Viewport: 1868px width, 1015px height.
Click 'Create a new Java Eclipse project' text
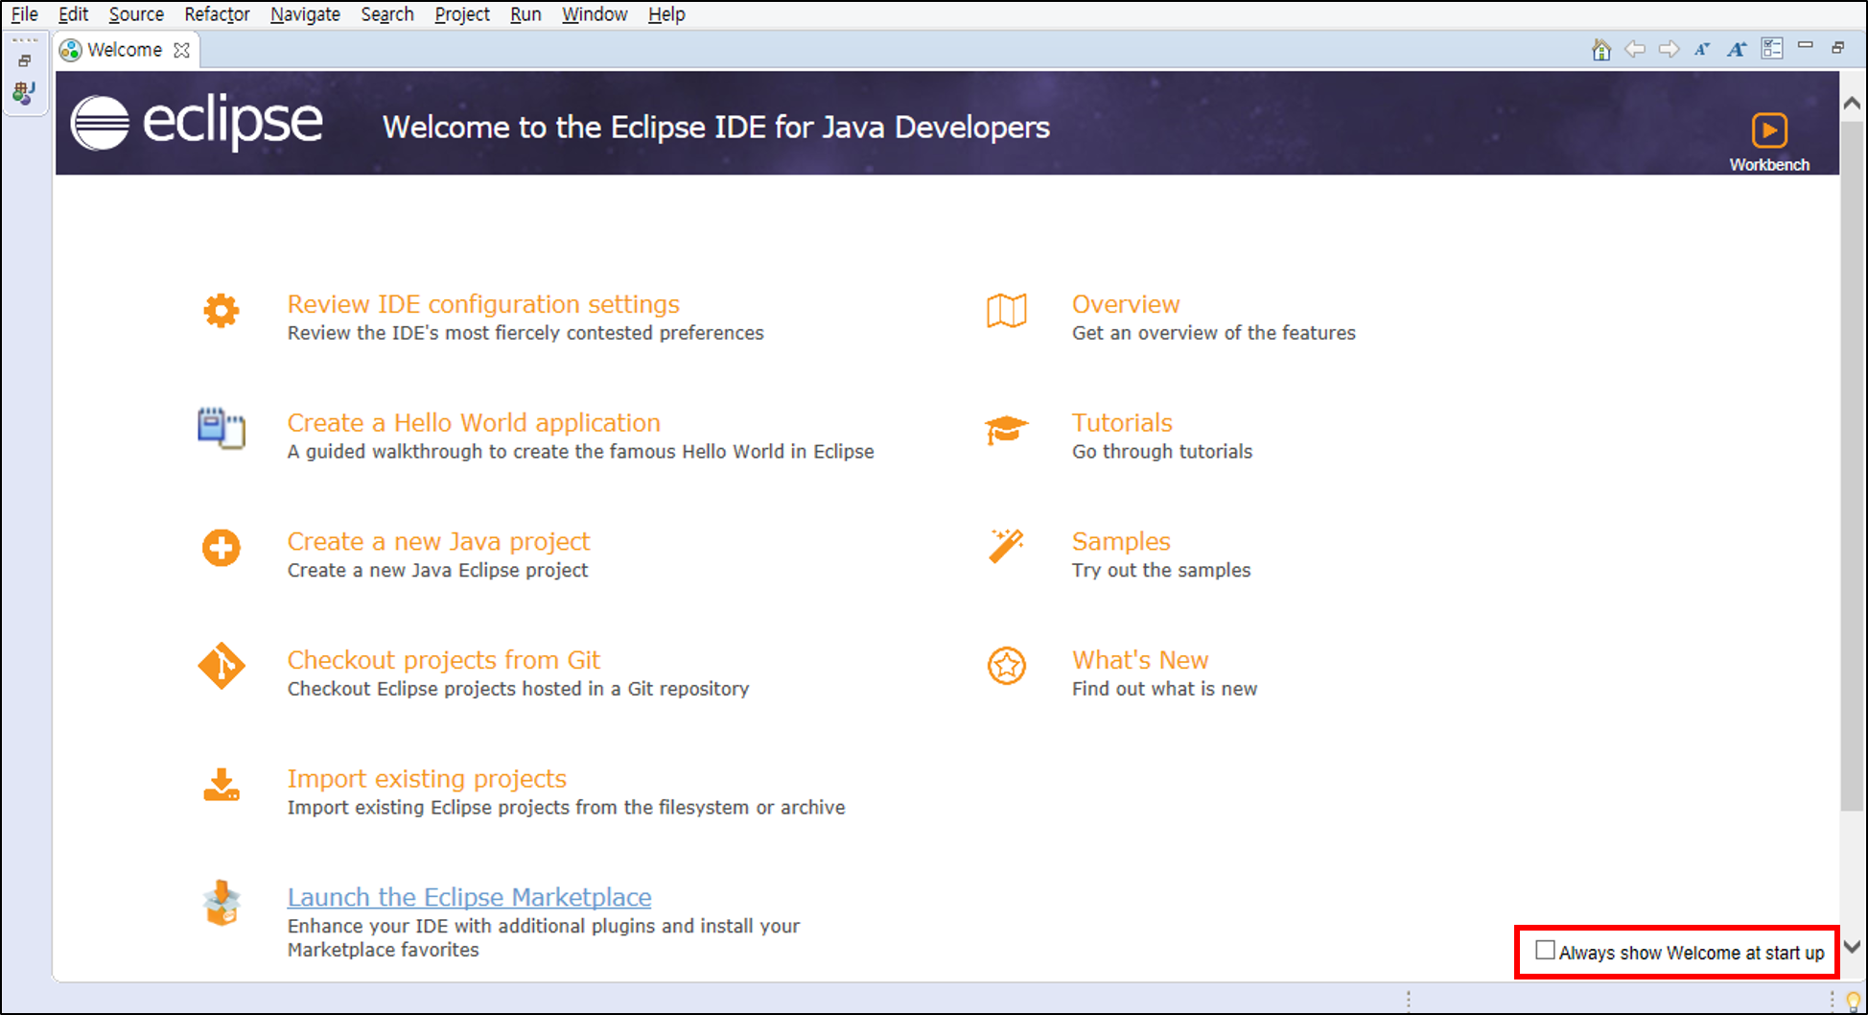pyautogui.click(x=437, y=571)
